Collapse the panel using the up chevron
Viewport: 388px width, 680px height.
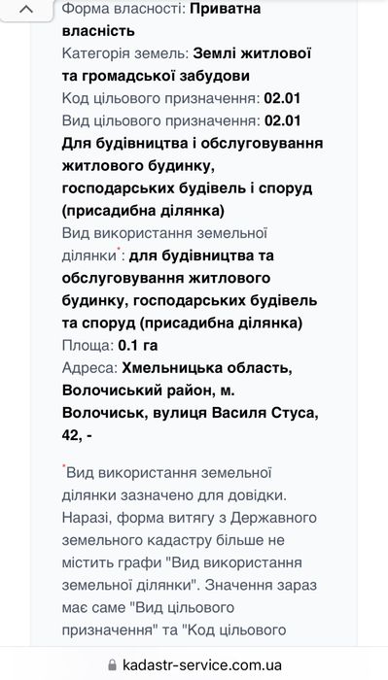[x=26, y=10]
